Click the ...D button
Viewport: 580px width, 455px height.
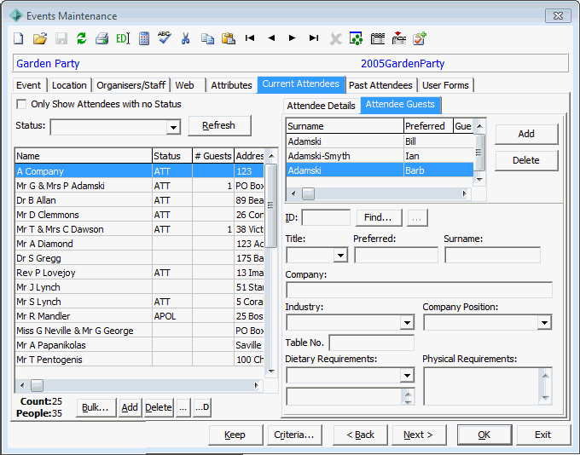(x=202, y=407)
